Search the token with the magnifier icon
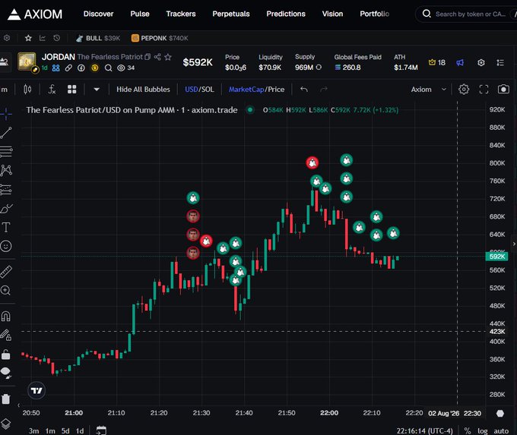517x435 pixels. point(108,68)
